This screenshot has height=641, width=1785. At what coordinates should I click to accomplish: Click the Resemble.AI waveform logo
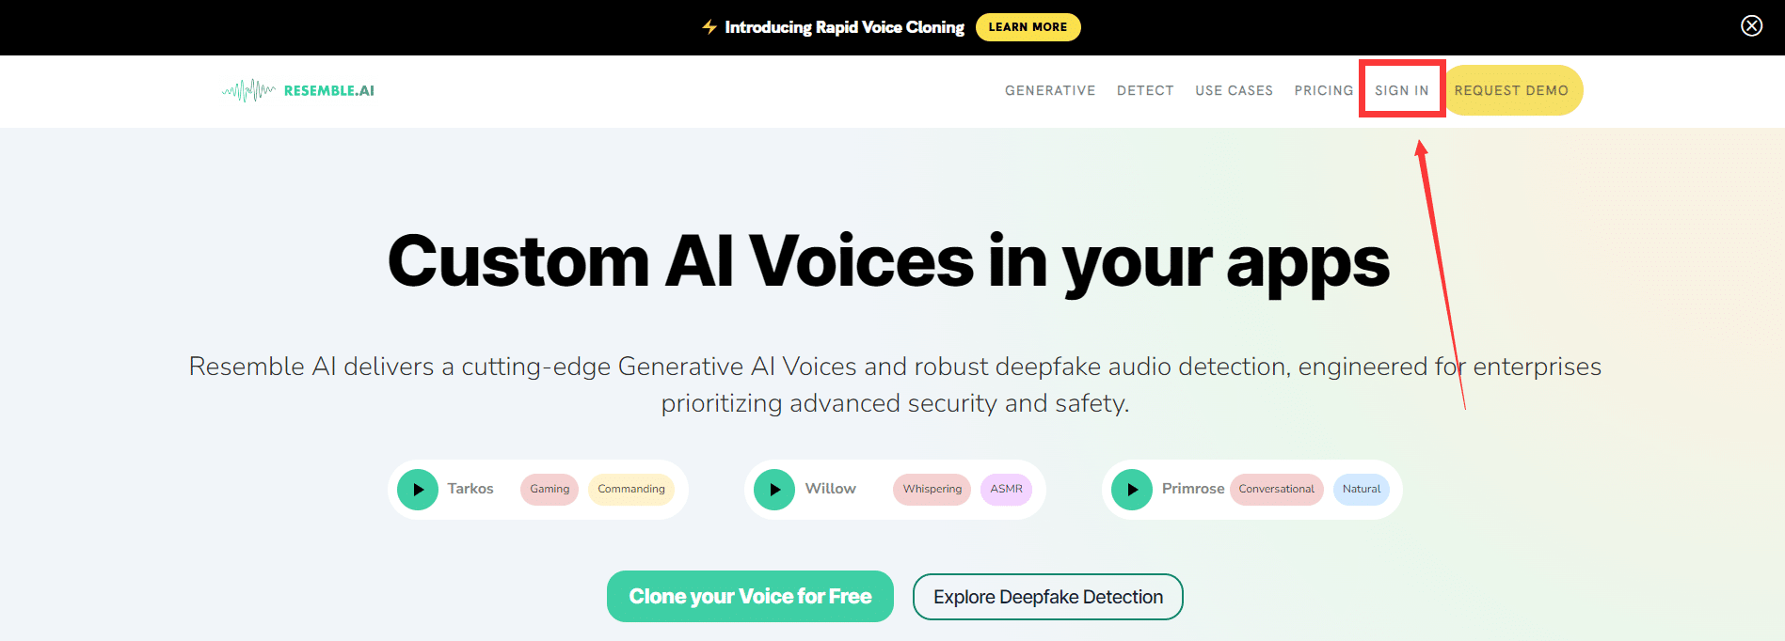[249, 90]
